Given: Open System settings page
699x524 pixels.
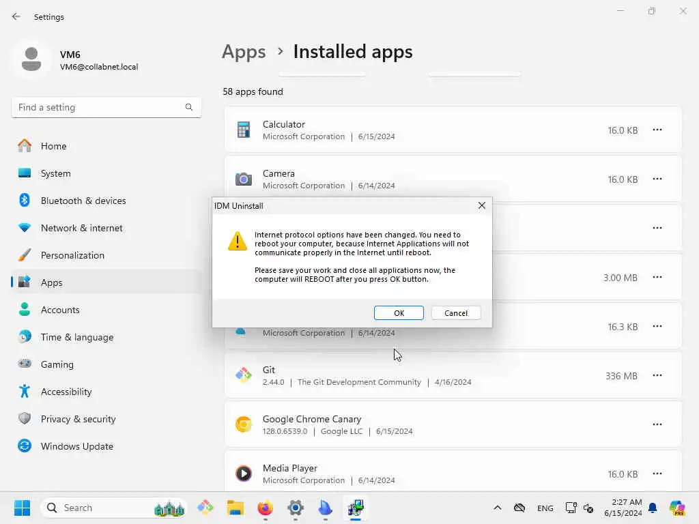Looking at the screenshot, I should click(x=106, y=173).
